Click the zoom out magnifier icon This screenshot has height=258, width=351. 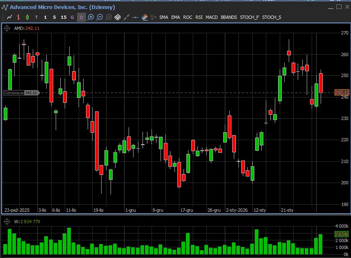click(x=100, y=17)
